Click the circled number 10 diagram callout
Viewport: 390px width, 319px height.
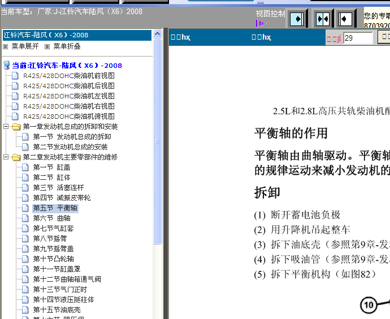tap(369, 305)
